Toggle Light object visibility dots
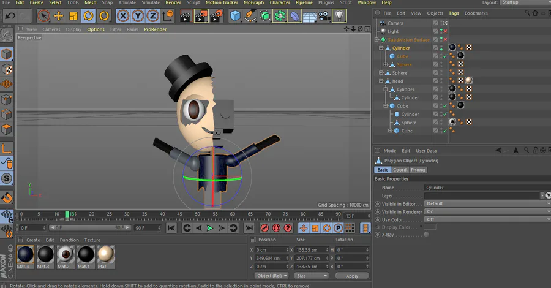Image resolution: width=551 pixels, height=288 pixels. tap(441, 31)
